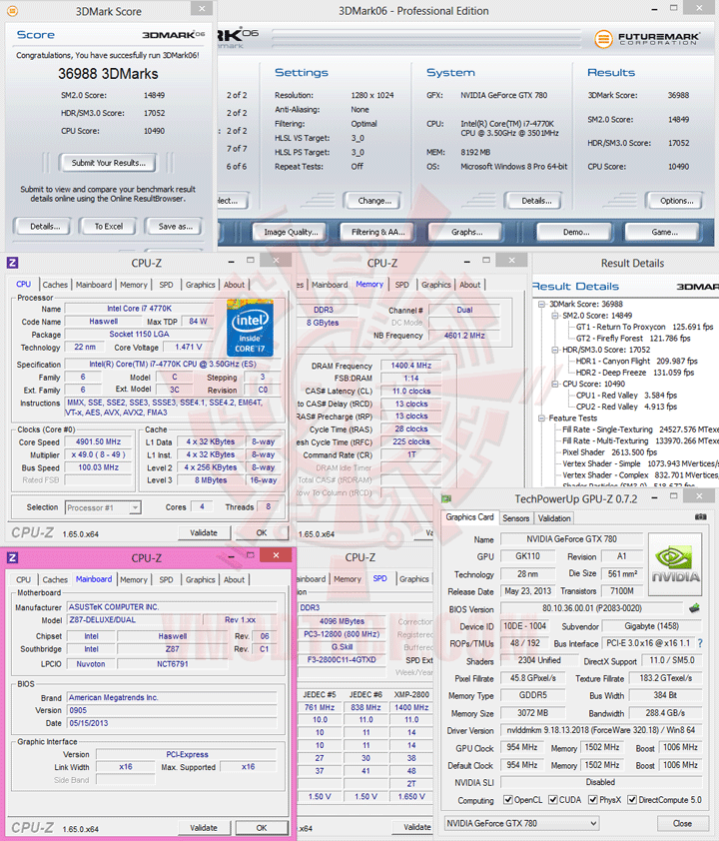Toggle the CUDA checkbox
The width and height of the screenshot is (719, 841).
(553, 800)
